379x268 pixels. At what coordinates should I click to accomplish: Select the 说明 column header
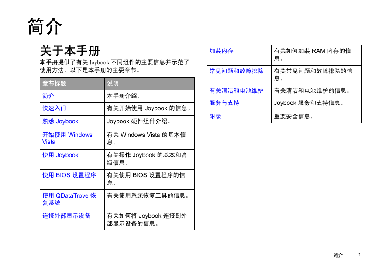149,84
